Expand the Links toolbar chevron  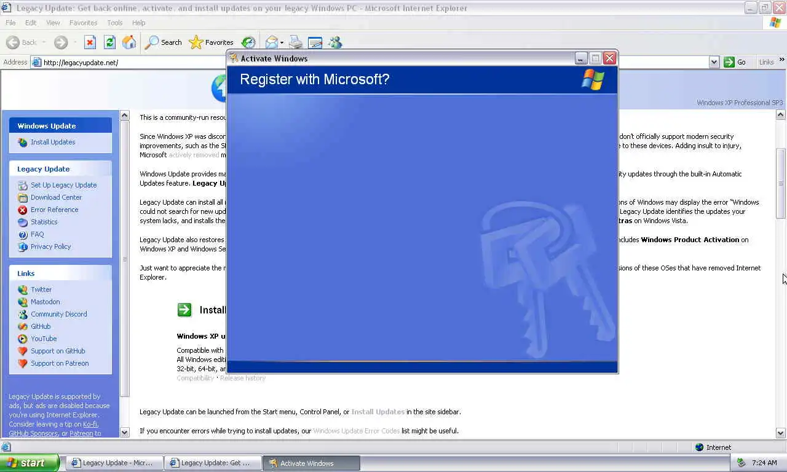[781, 60]
